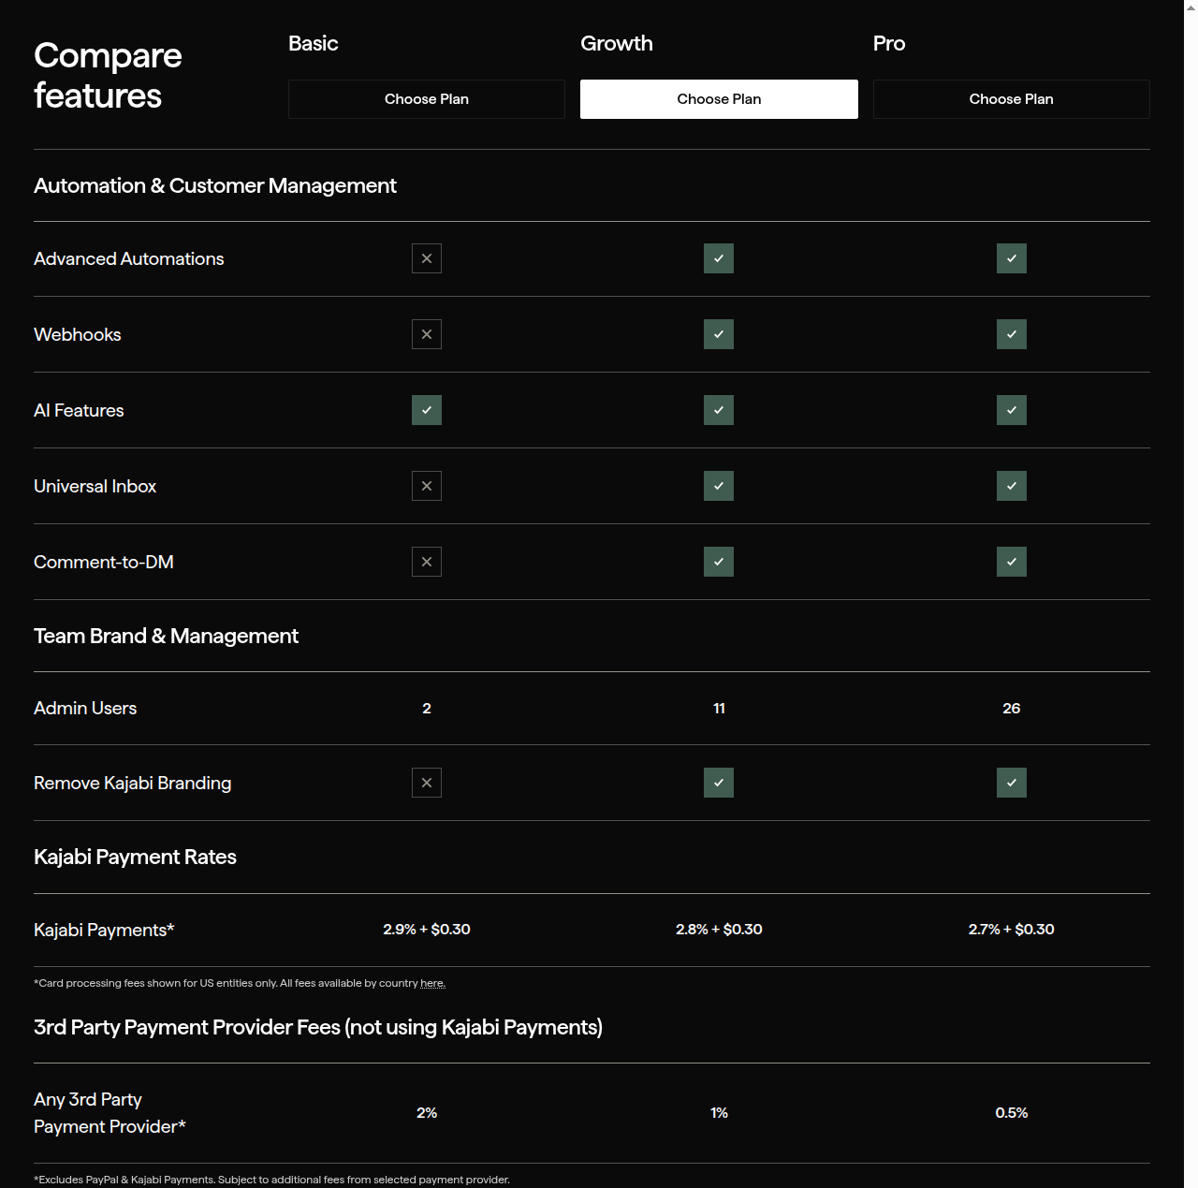Click the 1% third-party fee value
1198x1188 pixels.
coord(719,1113)
